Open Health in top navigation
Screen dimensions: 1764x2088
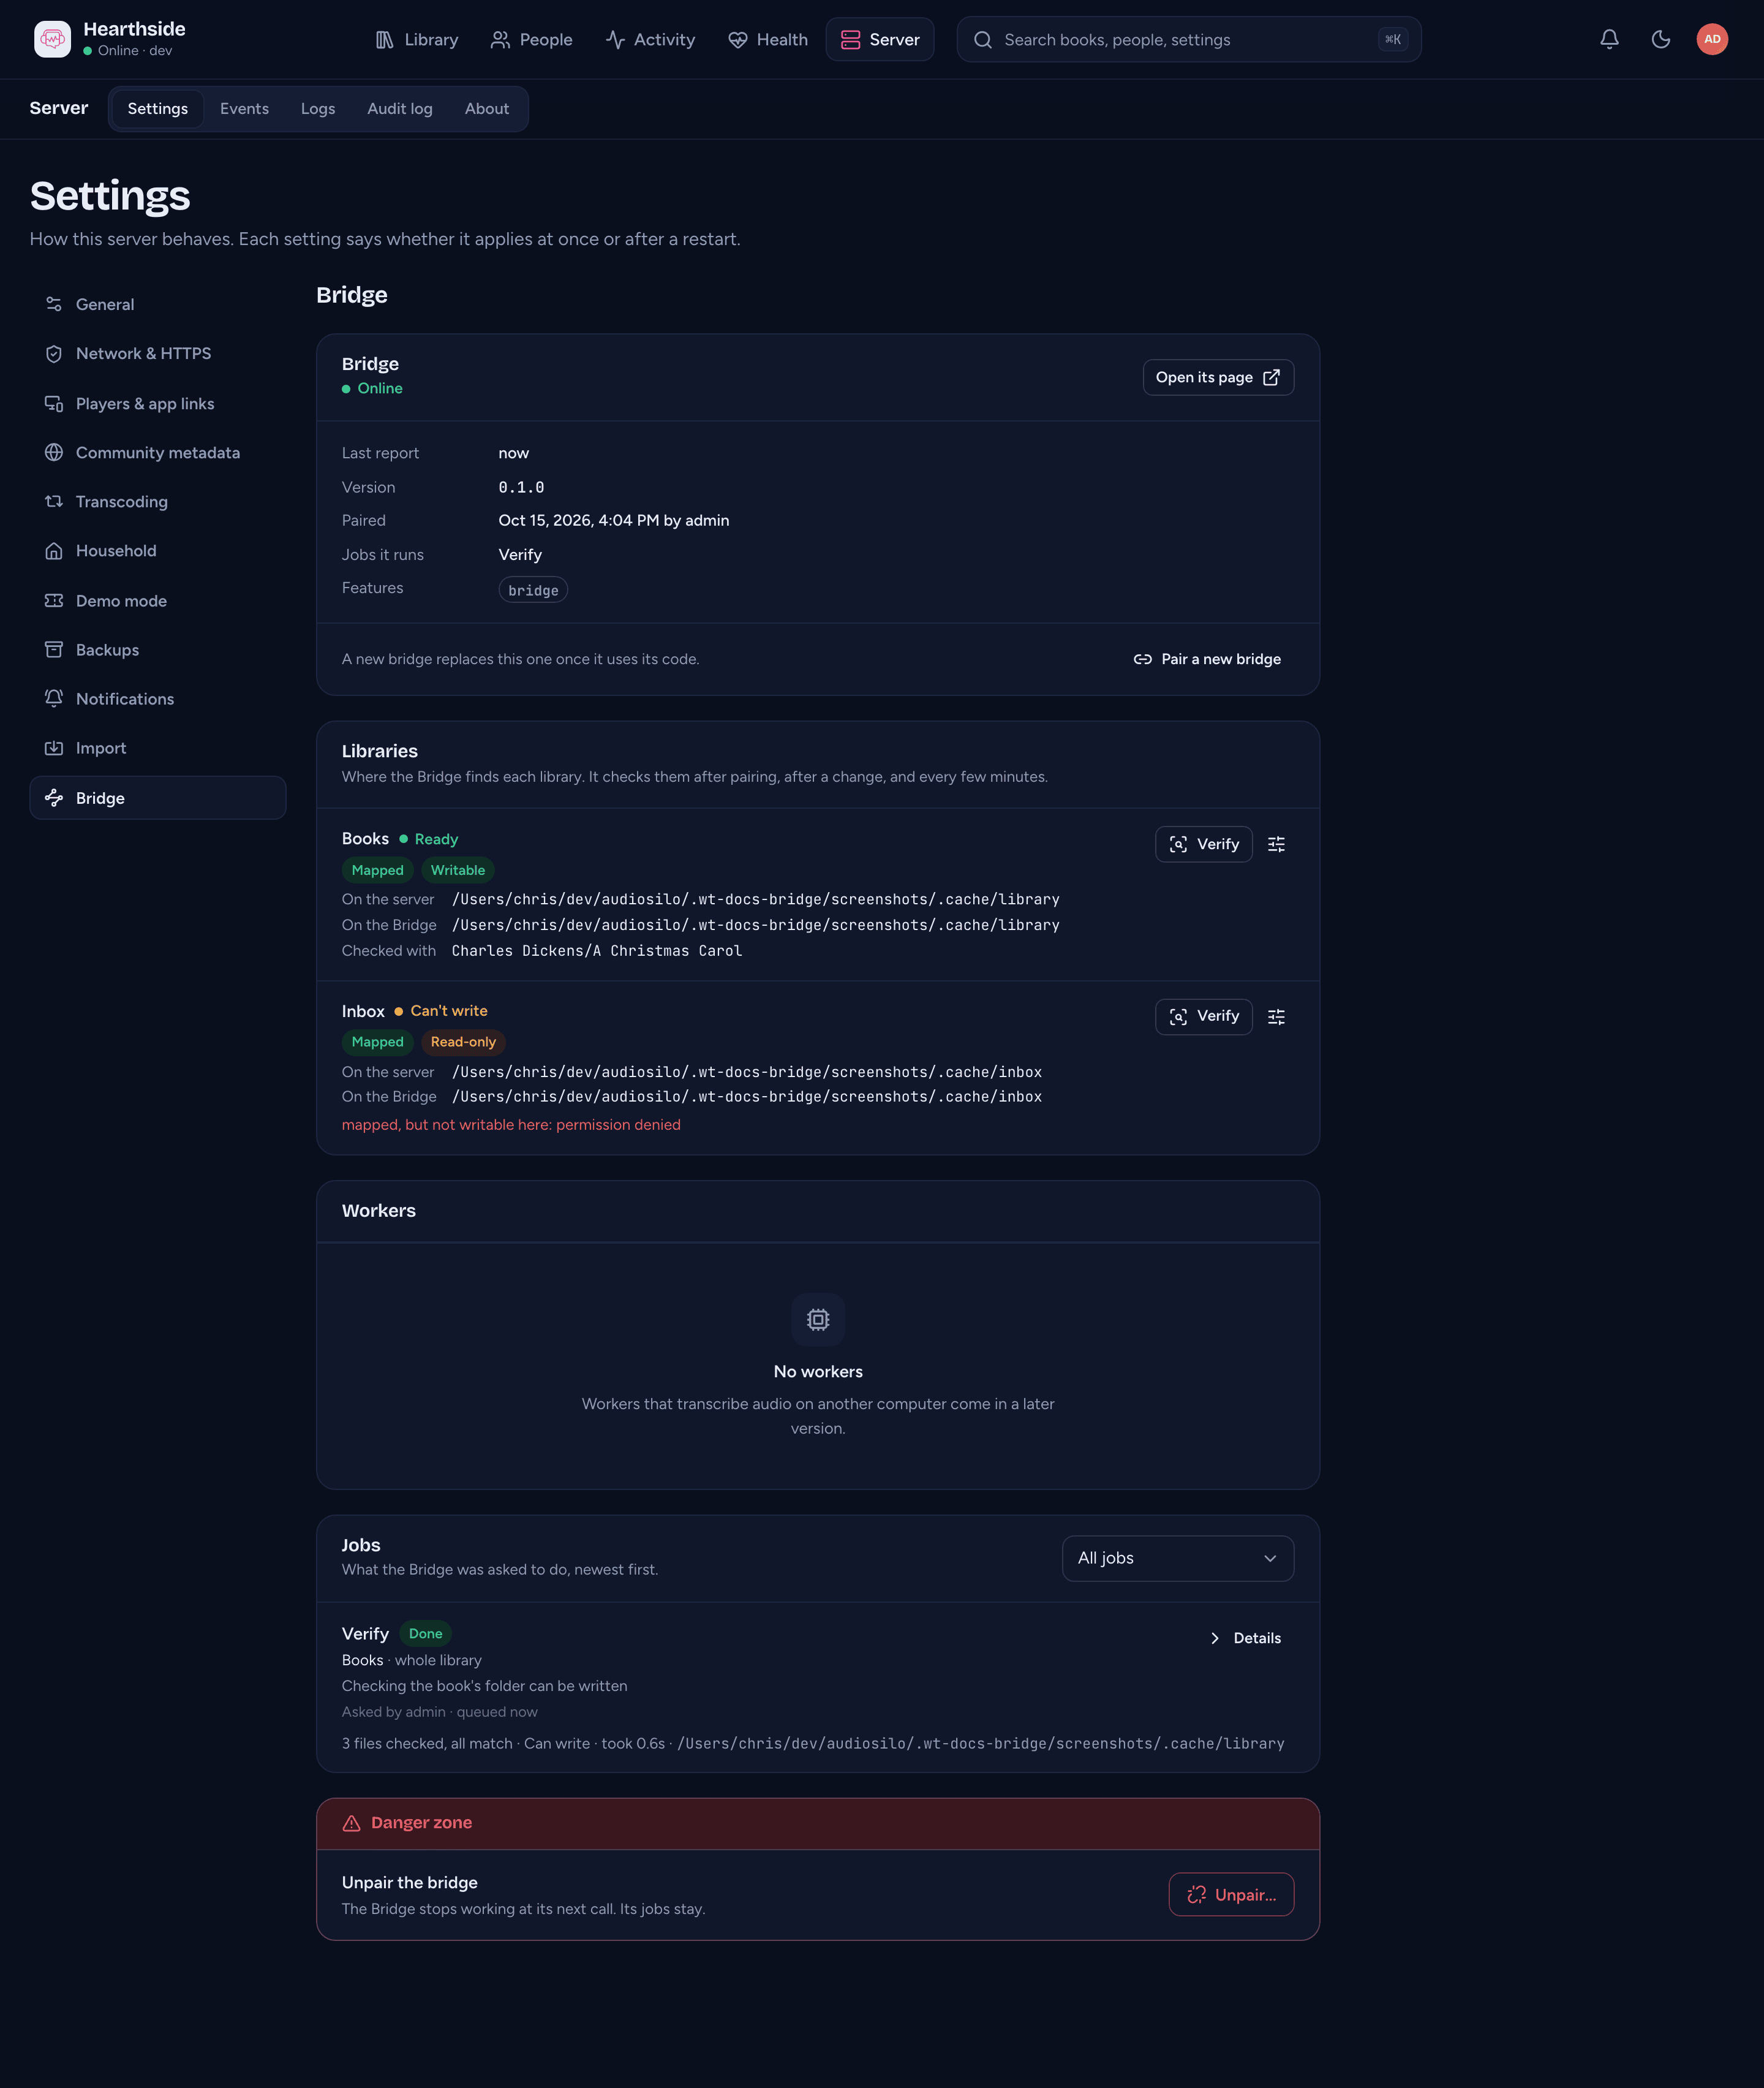click(x=768, y=40)
